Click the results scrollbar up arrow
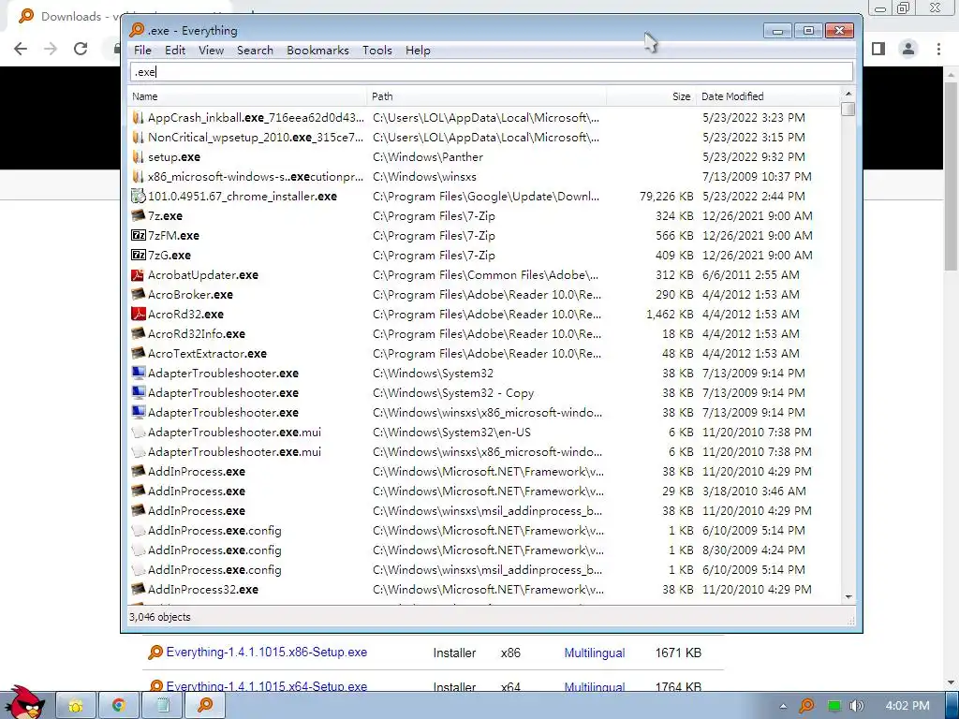959x719 pixels. point(848,95)
